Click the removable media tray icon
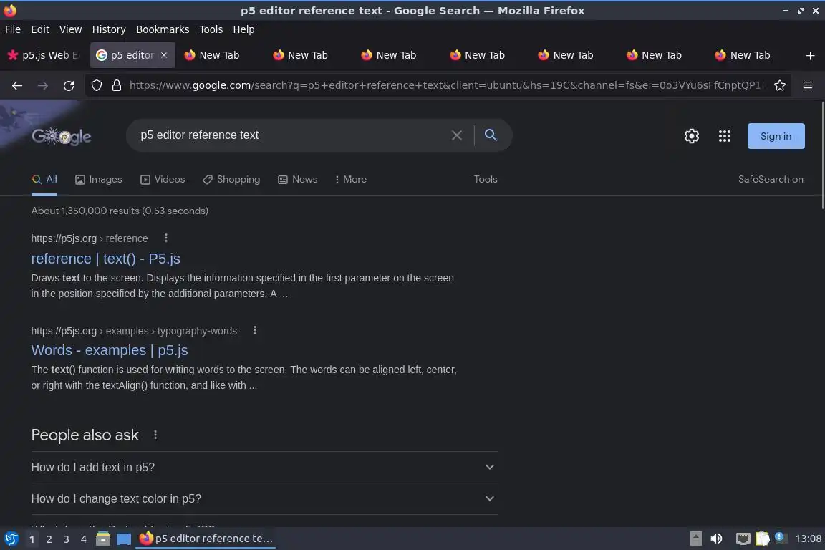The image size is (825, 550). point(695,539)
